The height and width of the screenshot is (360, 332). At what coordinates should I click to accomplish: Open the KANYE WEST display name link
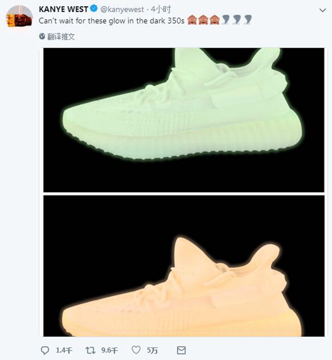coord(63,10)
